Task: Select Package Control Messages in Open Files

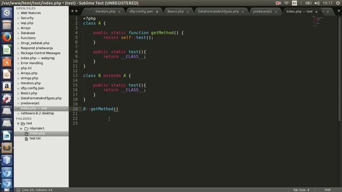Action: pos(41,53)
